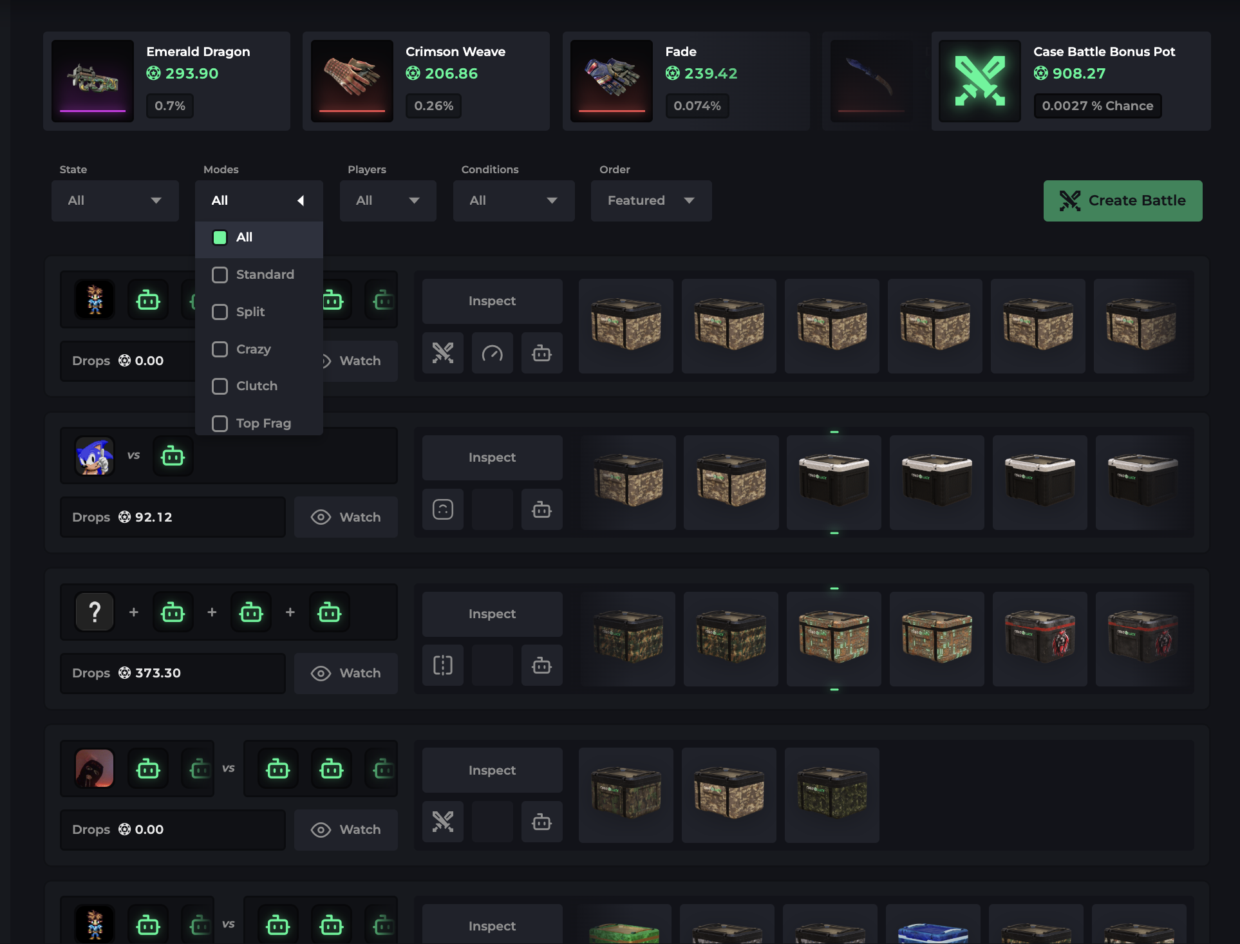The height and width of the screenshot is (944, 1240).
Task: Click the Case Battle Bonus Pot swords icon
Action: point(980,81)
